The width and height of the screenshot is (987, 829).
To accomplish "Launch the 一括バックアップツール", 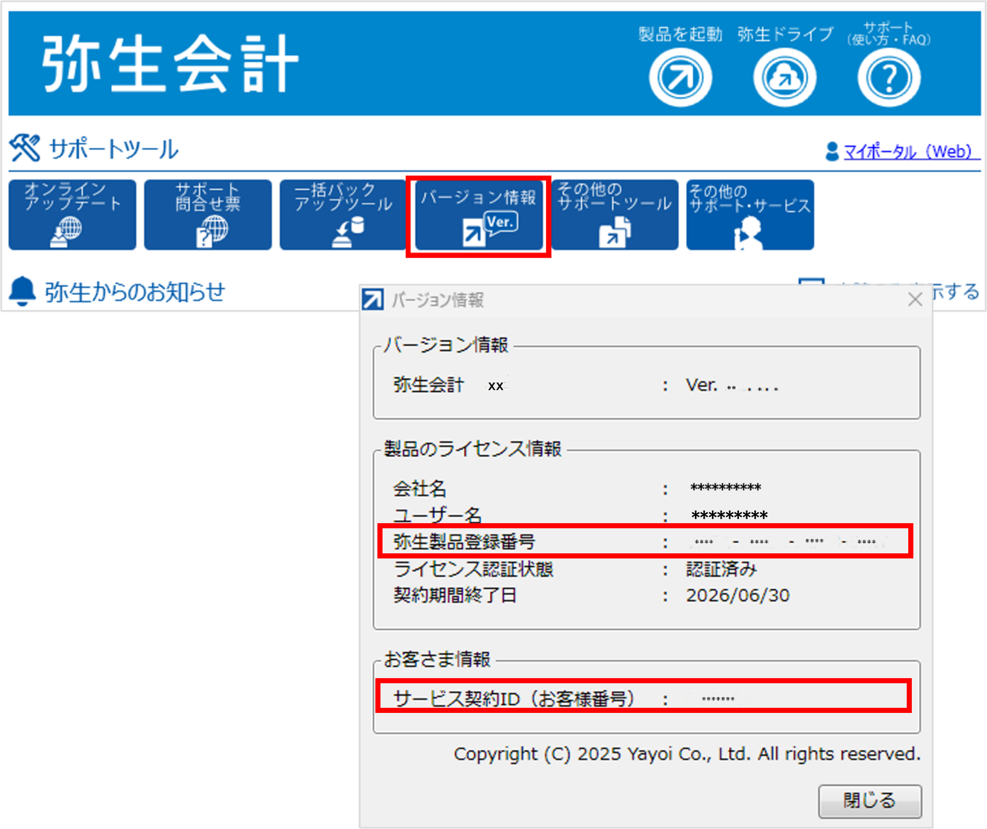I will pos(343,215).
